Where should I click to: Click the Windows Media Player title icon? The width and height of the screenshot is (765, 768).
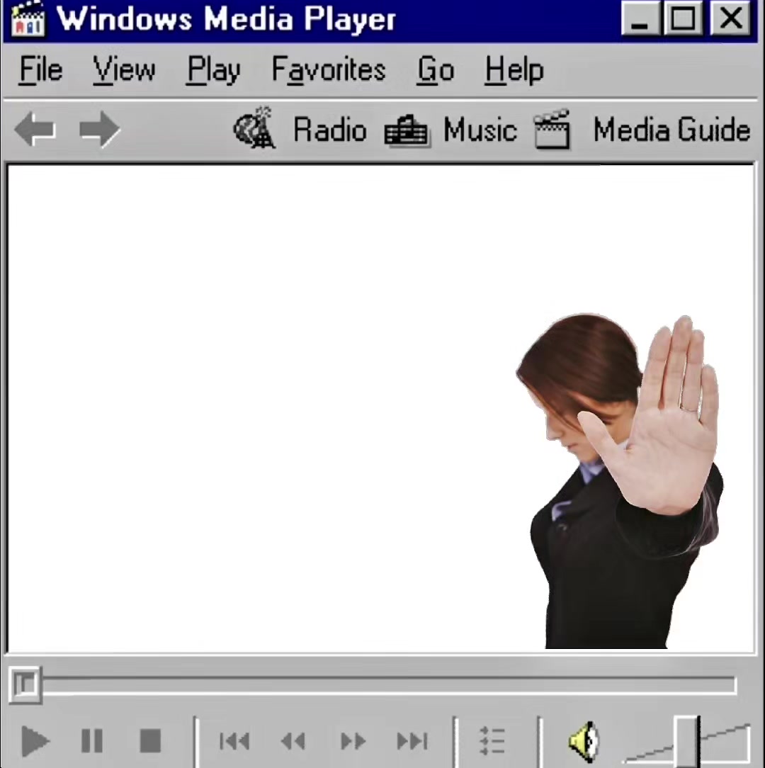(28, 21)
